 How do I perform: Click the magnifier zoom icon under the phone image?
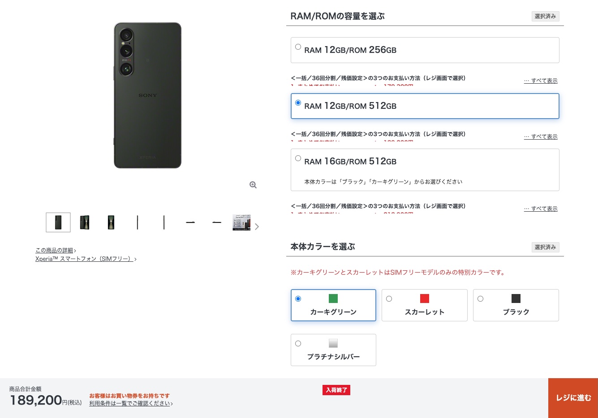click(253, 185)
